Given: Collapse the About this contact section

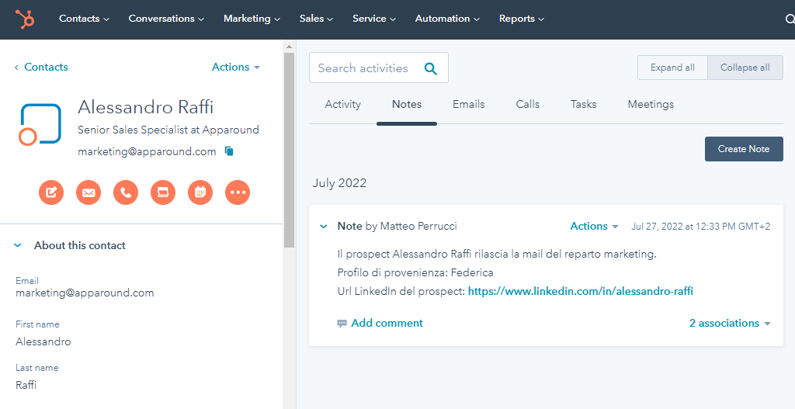Looking at the screenshot, I should pyautogui.click(x=19, y=245).
